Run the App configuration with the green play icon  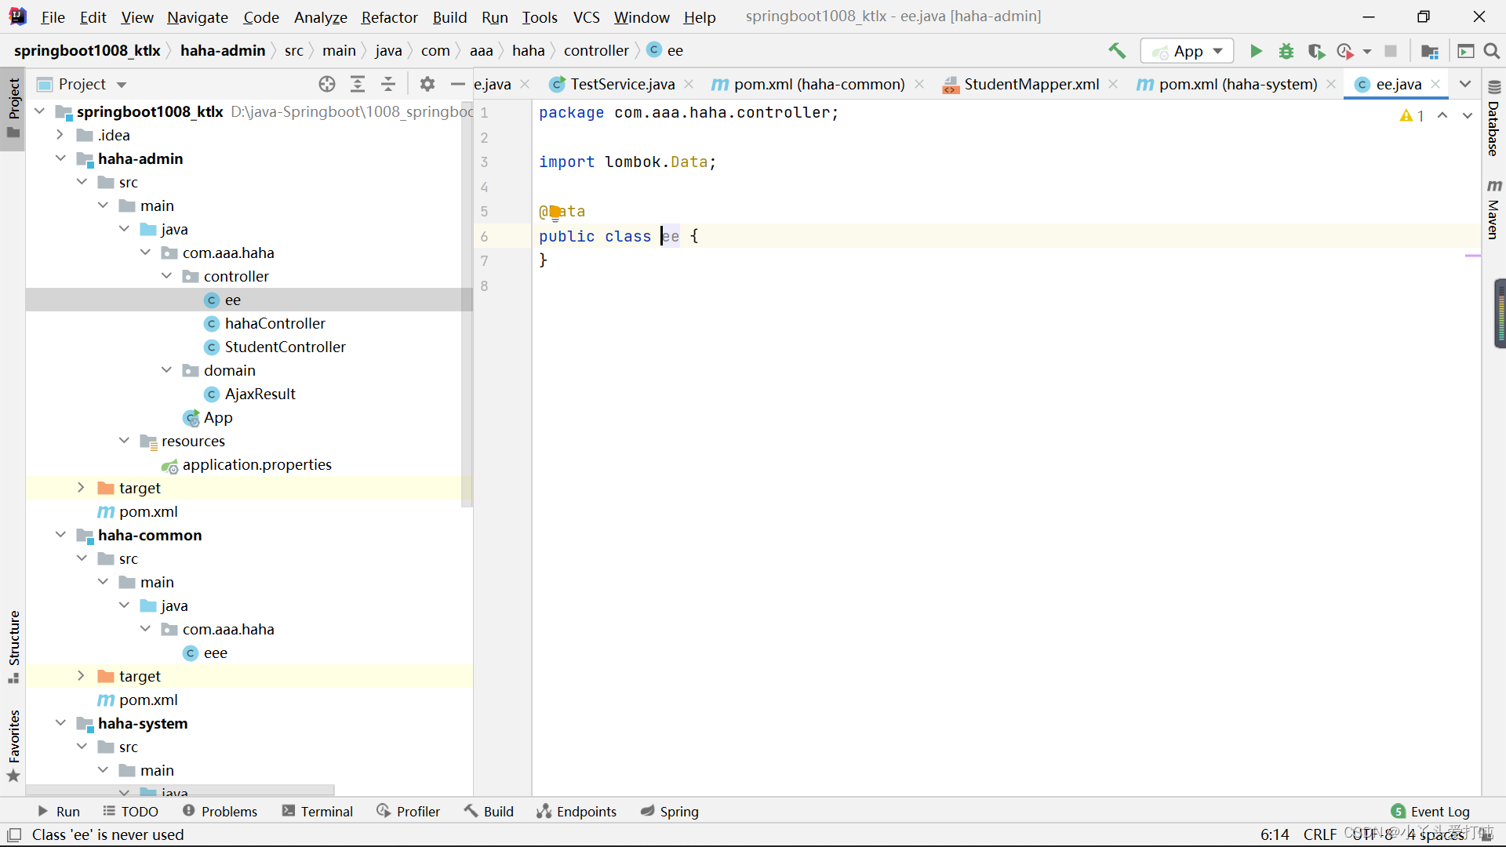click(1256, 51)
